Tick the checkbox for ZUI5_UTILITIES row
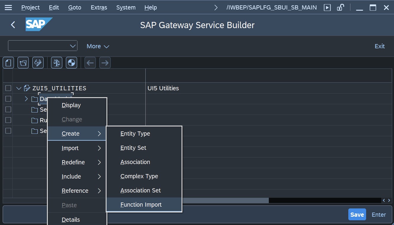 click(x=8, y=88)
